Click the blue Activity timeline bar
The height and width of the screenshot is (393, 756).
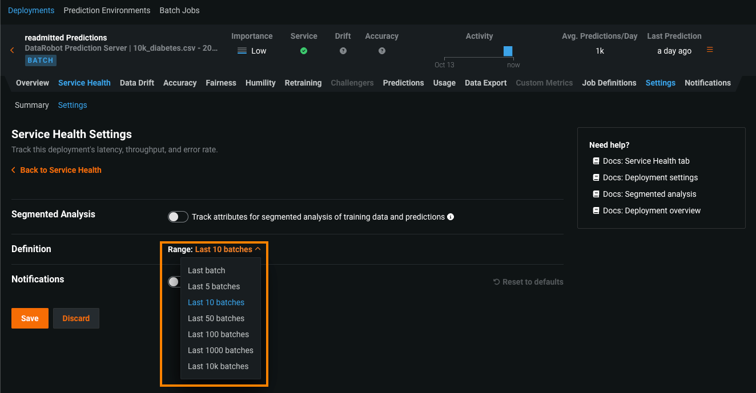click(x=508, y=51)
